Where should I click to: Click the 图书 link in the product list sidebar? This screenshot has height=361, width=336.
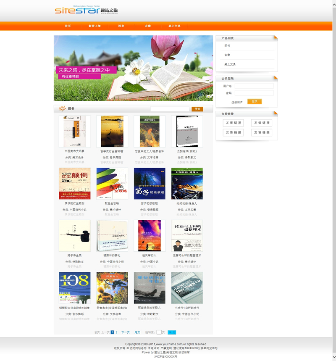227,46
